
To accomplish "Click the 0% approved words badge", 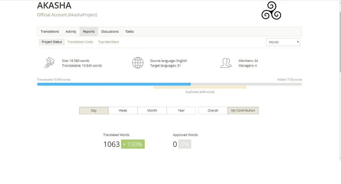I will [x=185, y=144].
